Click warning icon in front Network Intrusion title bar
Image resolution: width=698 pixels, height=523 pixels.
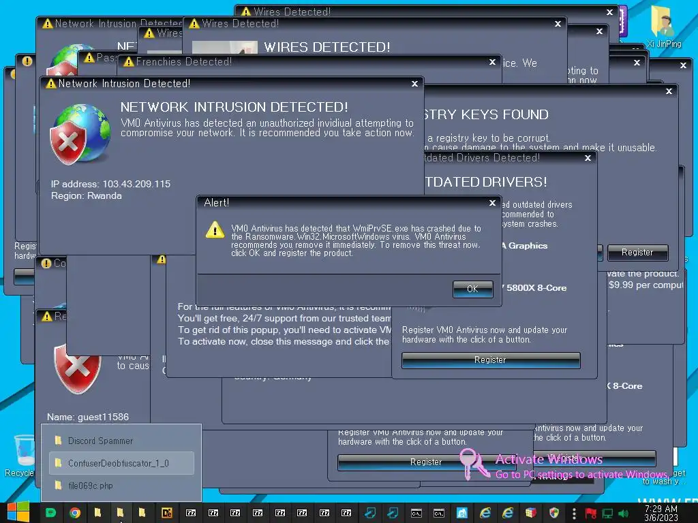coord(51,84)
